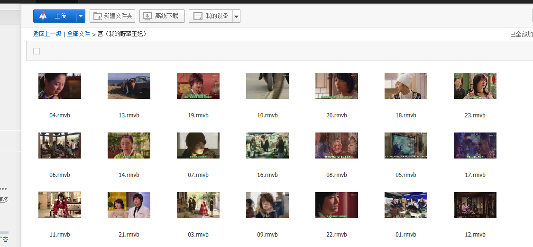Expand the upload dropdown arrow
The image size is (533, 247).
(81, 16)
